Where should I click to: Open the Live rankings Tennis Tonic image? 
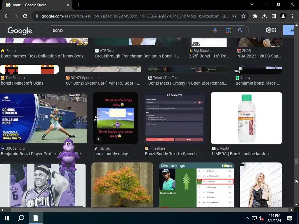197,185
